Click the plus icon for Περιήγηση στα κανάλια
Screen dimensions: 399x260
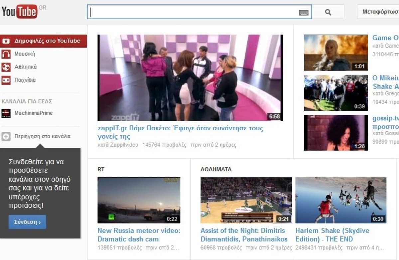(6, 136)
